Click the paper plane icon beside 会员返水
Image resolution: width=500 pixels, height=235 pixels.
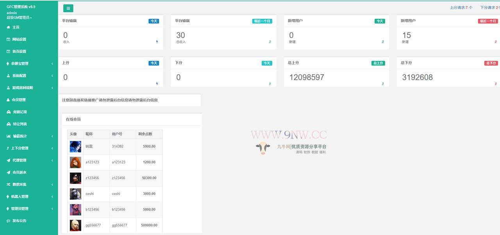tap(9, 173)
